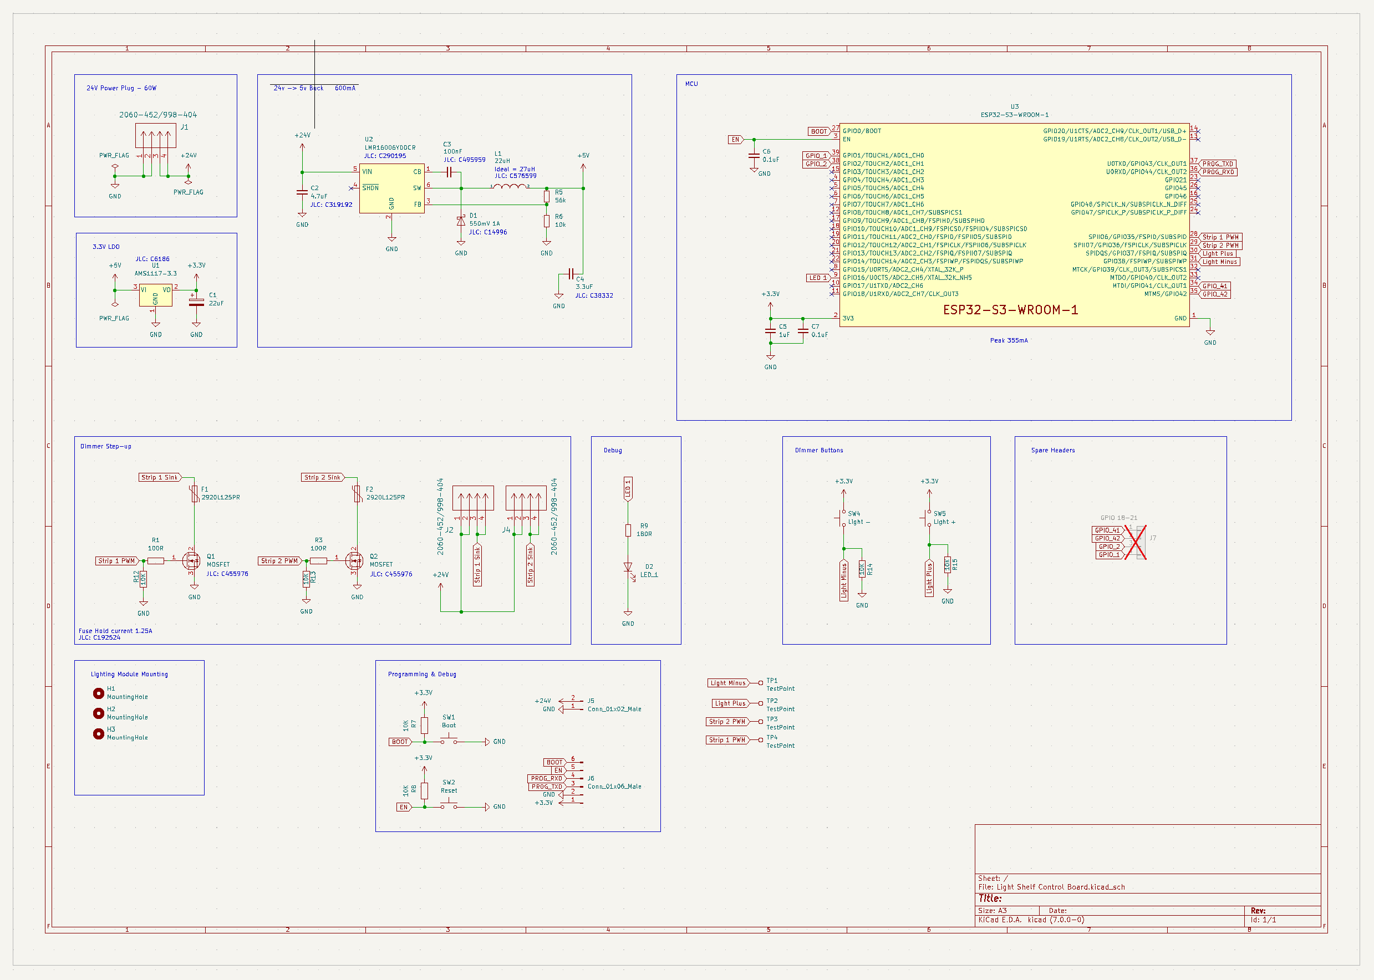Click the 'Dimmer Buttons' section label
This screenshot has height=980, width=1374.
tap(819, 450)
